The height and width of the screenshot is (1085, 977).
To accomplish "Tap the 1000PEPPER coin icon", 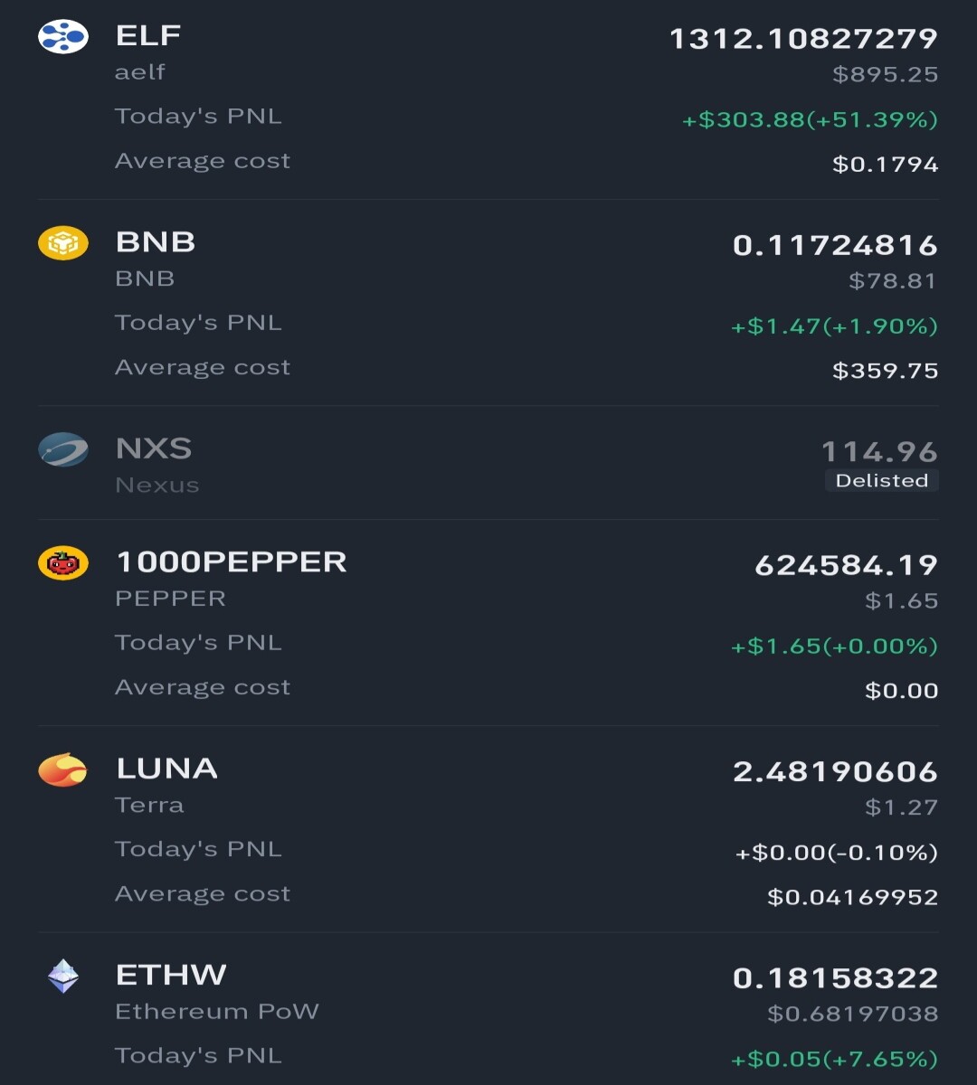I will pyautogui.click(x=62, y=563).
